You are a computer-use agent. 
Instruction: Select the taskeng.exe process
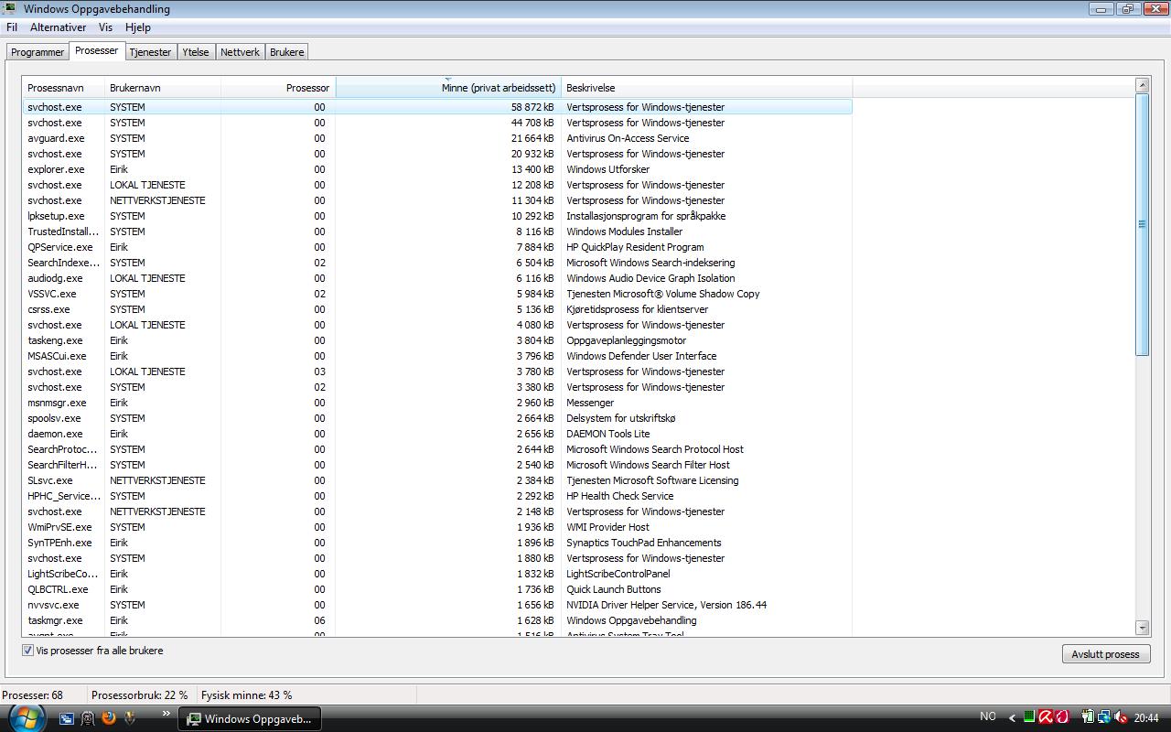tap(437, 340)
